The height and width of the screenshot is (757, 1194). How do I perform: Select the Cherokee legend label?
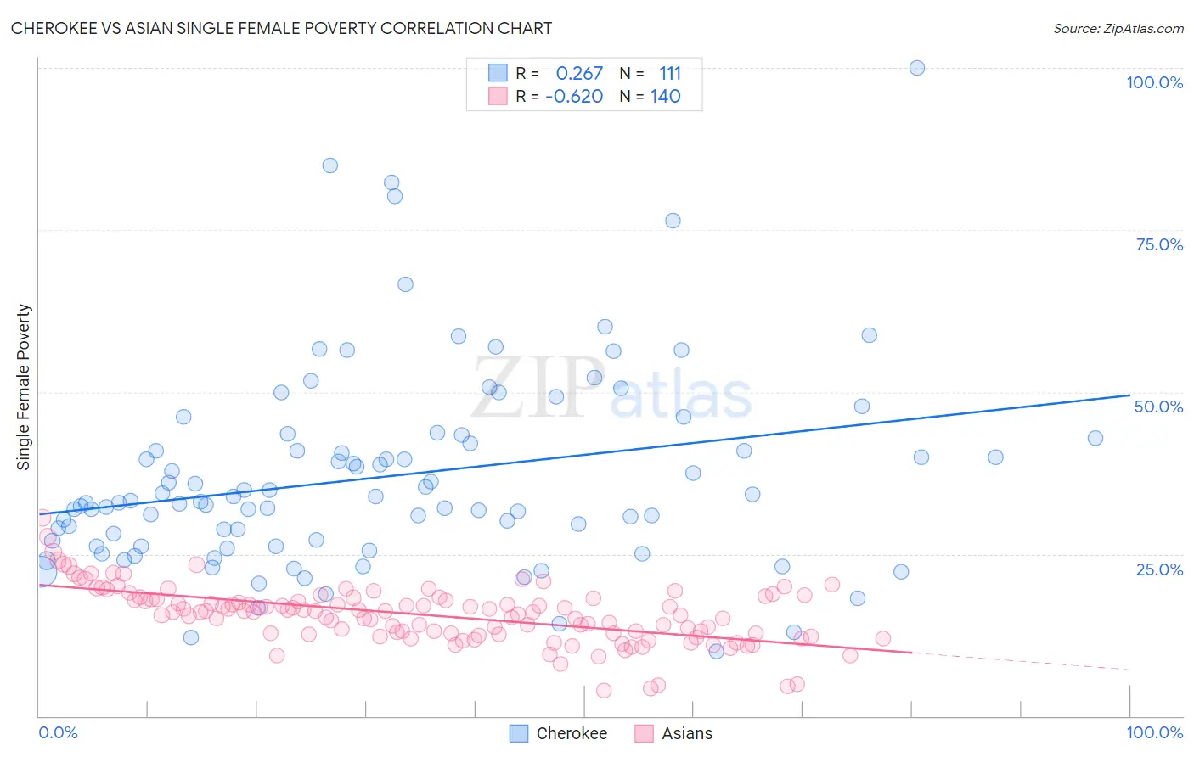point(572,733)
